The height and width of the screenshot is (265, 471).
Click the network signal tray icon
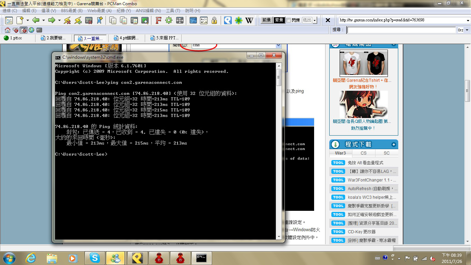click(x=424, y=258)
